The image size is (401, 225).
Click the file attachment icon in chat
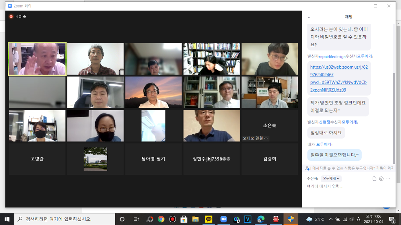[374, 178]
